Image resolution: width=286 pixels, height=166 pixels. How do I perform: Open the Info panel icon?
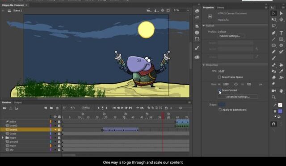pos(197,33)
